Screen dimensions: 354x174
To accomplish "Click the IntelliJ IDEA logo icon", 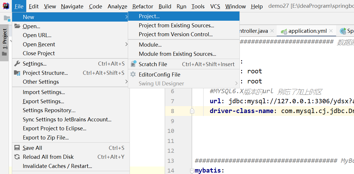I will pyautogui.click(x=6, y=6).
